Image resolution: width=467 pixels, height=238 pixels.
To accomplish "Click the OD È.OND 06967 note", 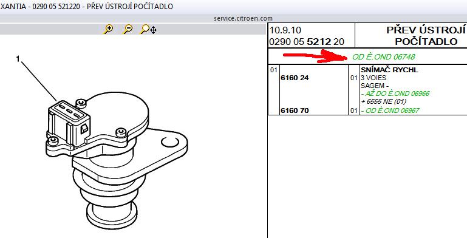I will coord(390,110).
